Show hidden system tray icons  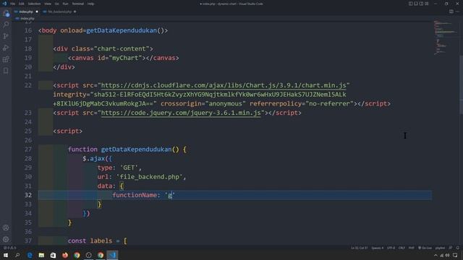(436, 255)
